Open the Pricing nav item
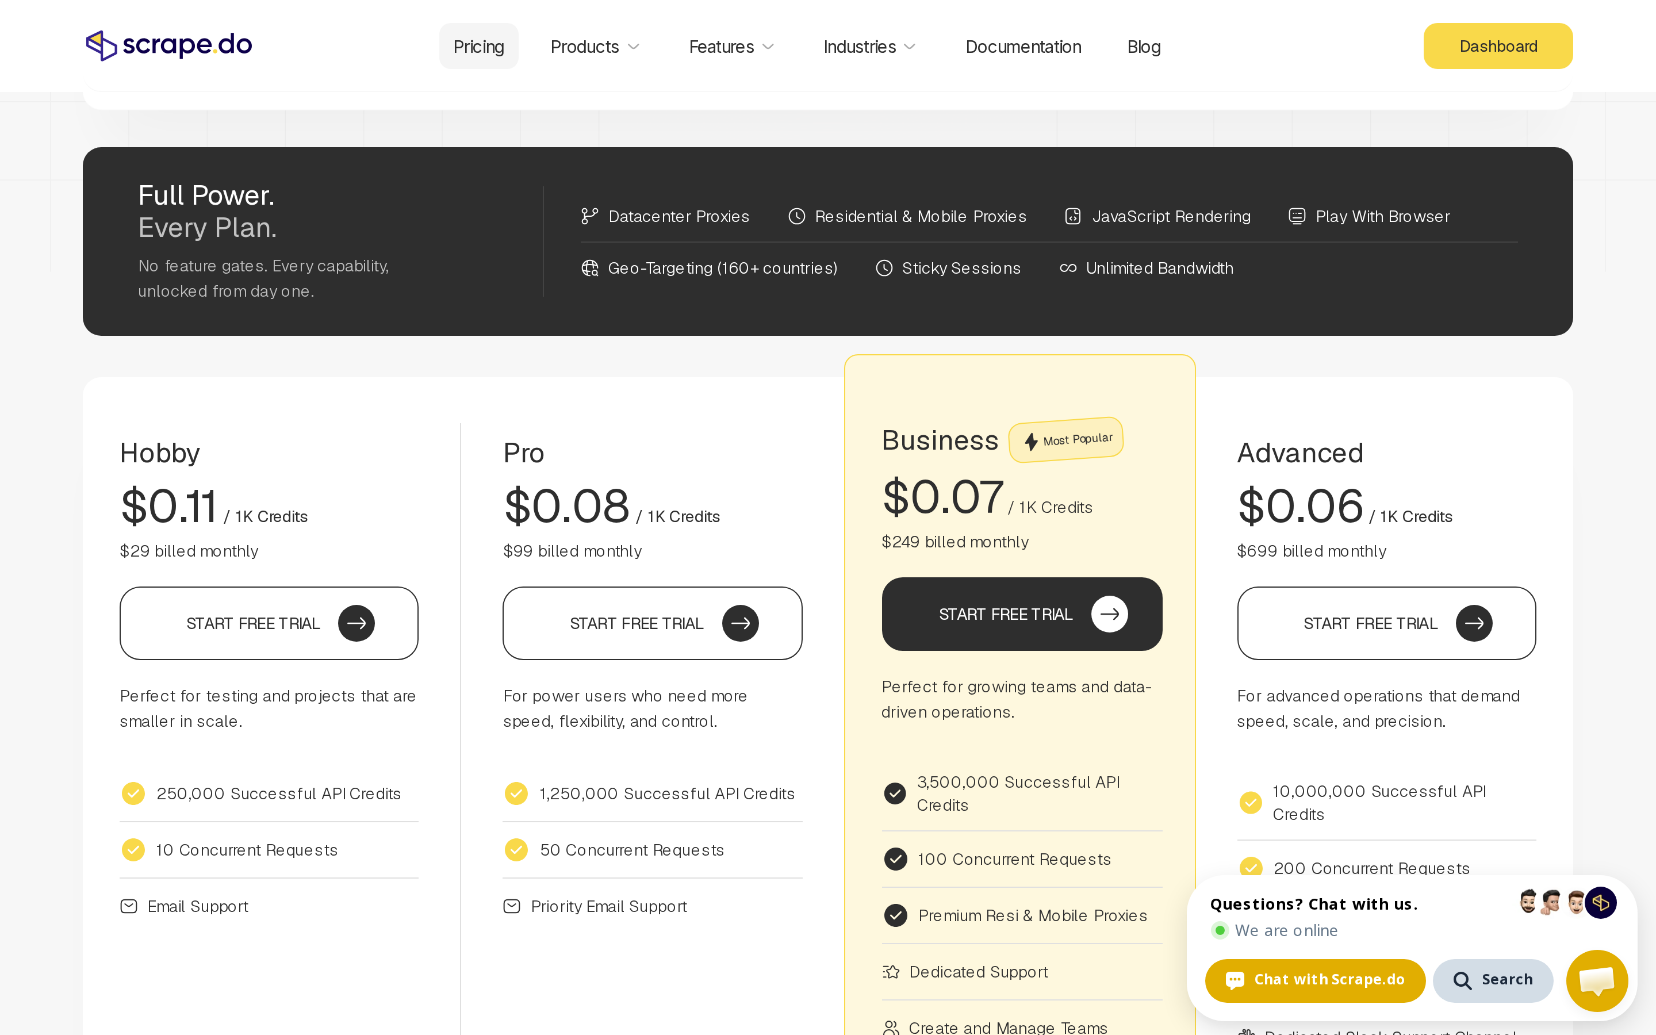Viewport: 1656px width, 1035px height. click(478, 47)
